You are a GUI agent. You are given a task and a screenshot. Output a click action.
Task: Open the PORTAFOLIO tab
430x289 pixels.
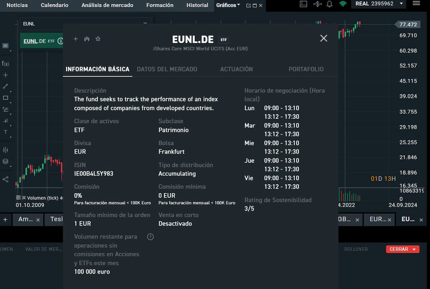pyautogui.click(x=306, y=69)
